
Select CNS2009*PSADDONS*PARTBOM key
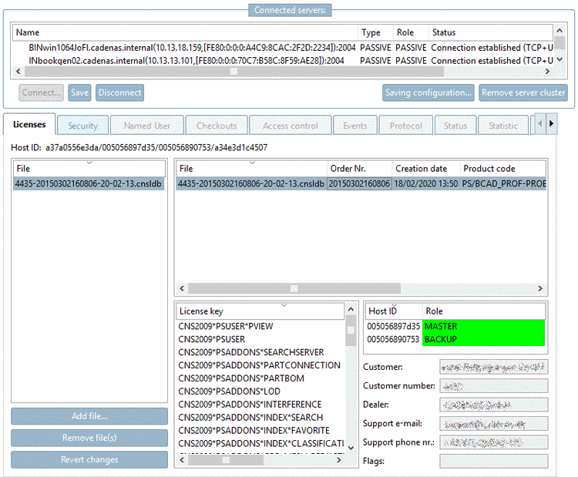tap(241, 378)
